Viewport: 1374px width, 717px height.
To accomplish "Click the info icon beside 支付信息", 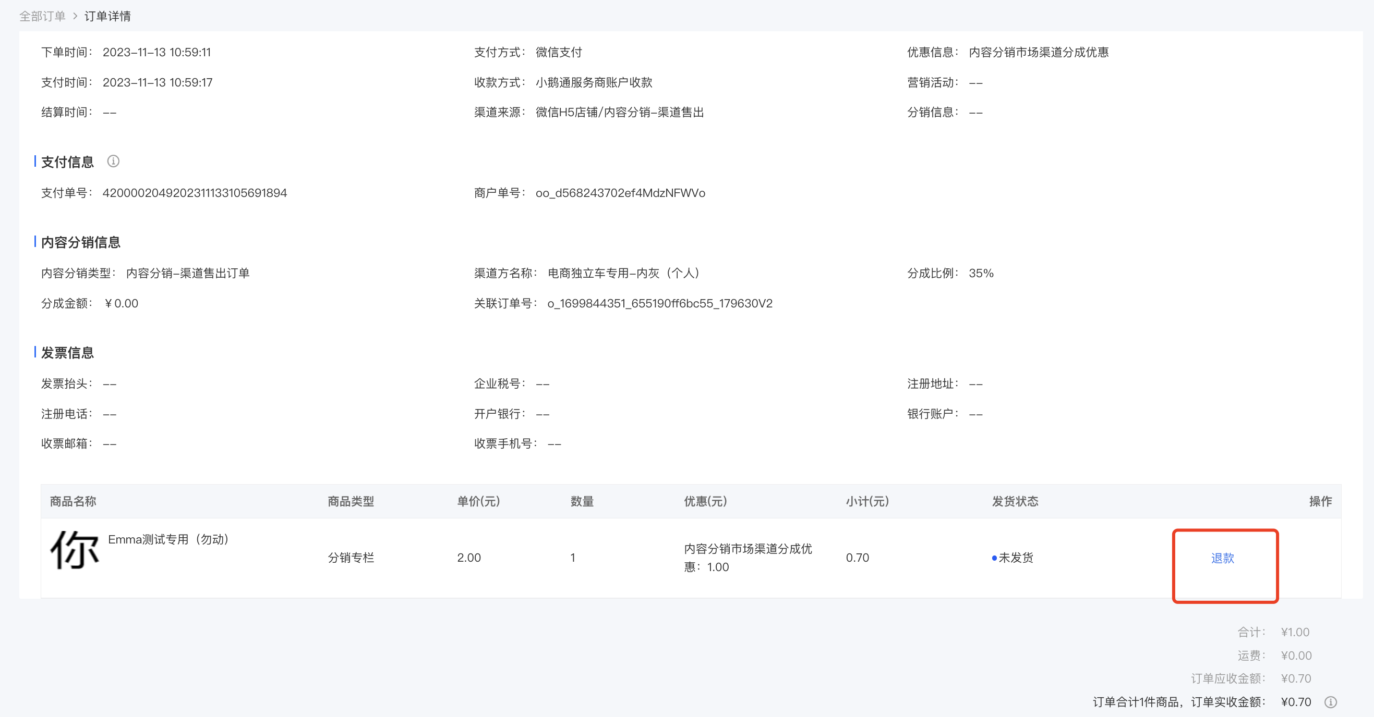I will (x=113, y=161).
